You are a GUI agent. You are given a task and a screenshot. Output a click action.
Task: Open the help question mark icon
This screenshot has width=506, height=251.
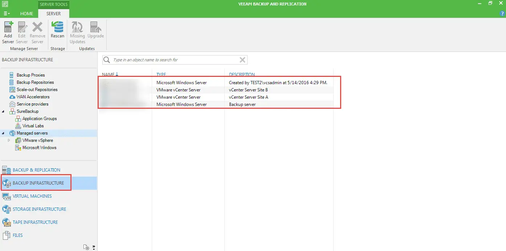click(x=502, y=13)
